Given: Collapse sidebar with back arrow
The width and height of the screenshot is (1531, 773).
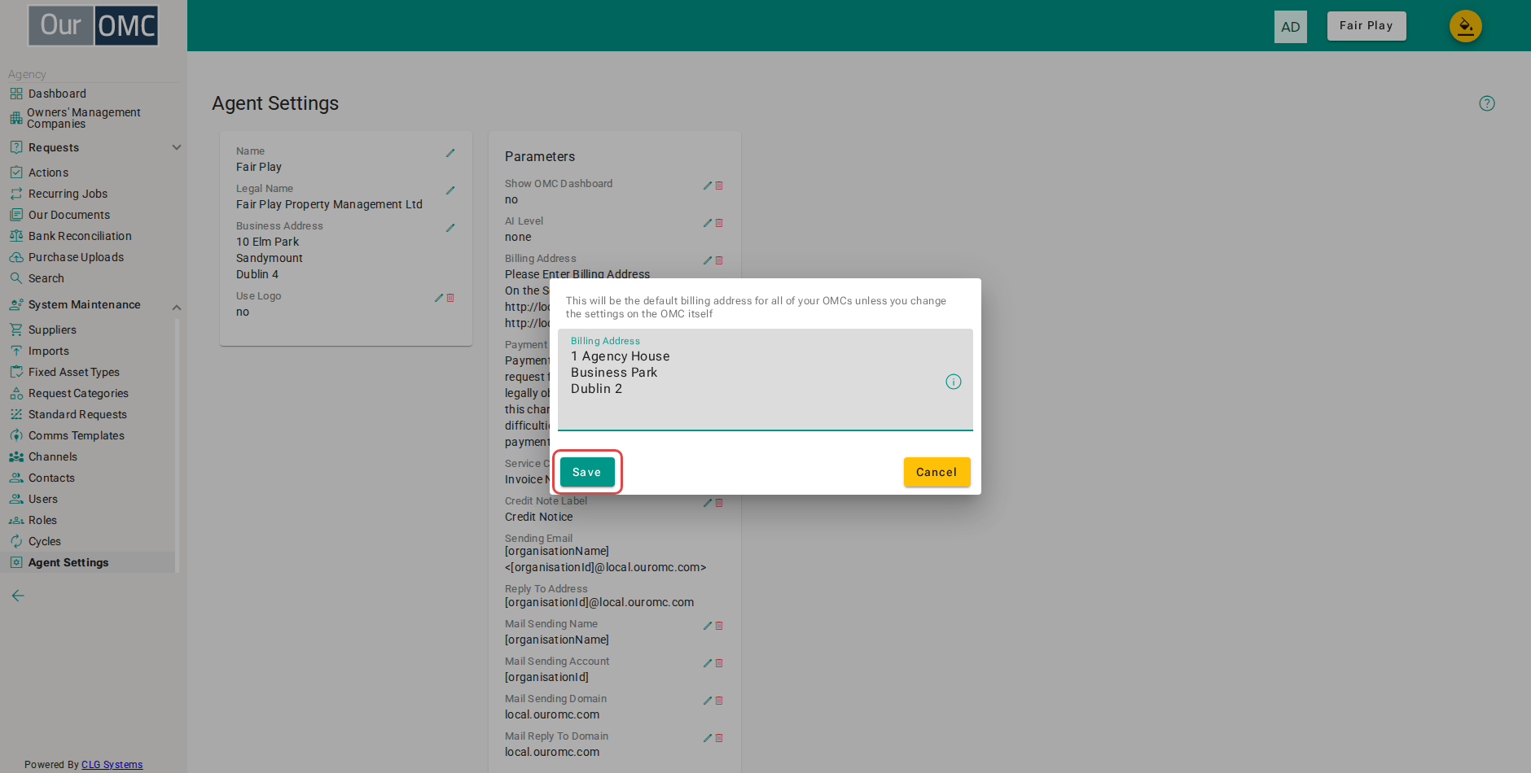Looking at the screenshot, I should coord(18,596).
